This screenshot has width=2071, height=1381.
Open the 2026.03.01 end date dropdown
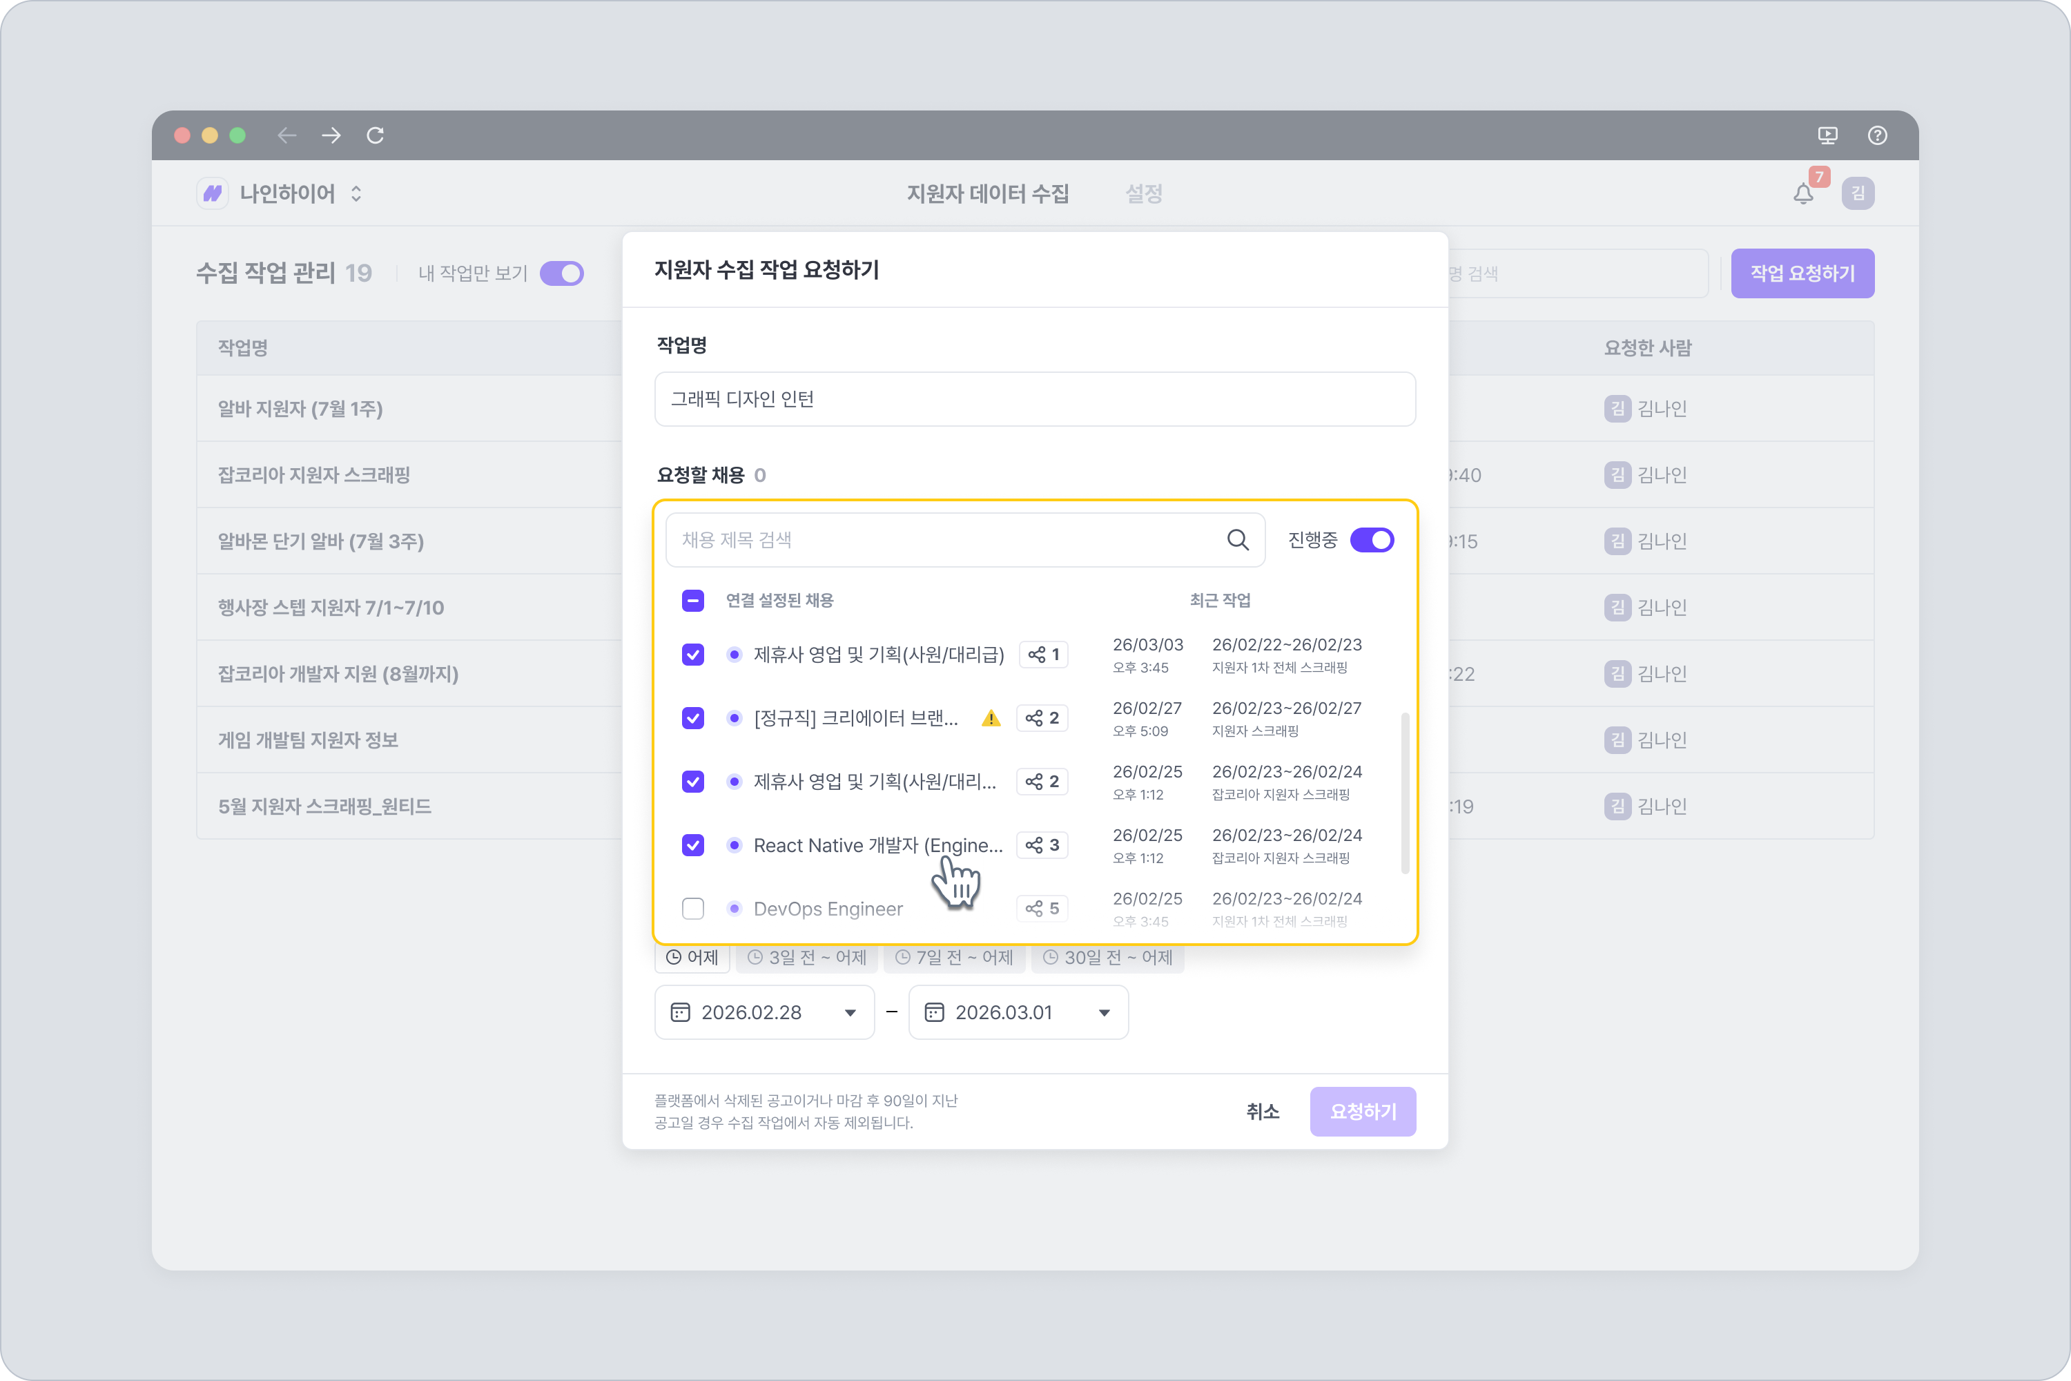(x=1018, y=1013)
